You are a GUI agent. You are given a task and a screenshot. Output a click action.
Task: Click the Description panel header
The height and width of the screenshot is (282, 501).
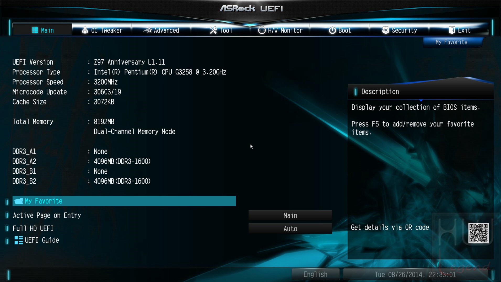pos(421,92)
